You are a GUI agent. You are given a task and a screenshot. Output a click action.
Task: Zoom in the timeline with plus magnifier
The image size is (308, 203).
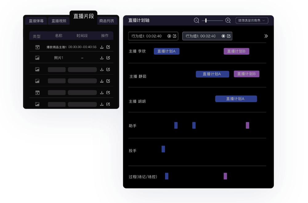(x=228, y=20)
